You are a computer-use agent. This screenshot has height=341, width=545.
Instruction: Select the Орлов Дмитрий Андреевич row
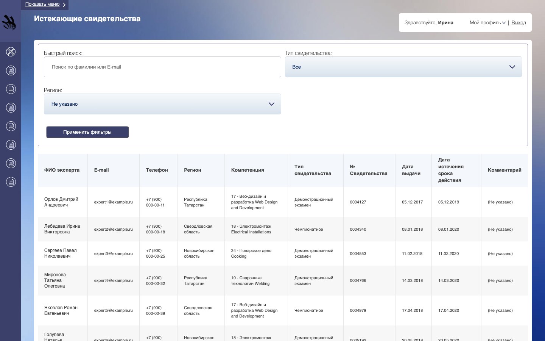click(x=283, y=202)
